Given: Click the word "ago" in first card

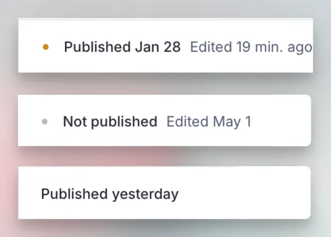Looking at the screenshot, I should (300, 48).
